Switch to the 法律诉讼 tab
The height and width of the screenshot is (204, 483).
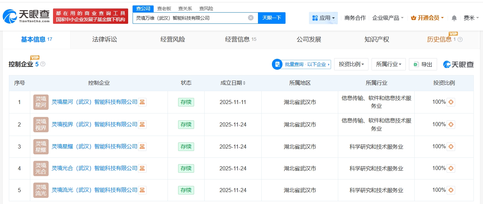[105, 39]
